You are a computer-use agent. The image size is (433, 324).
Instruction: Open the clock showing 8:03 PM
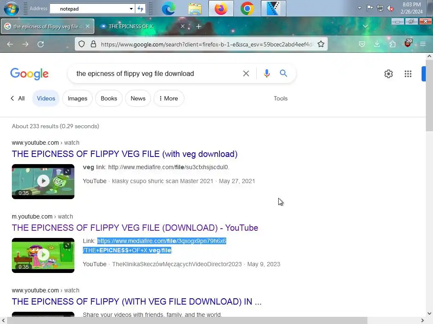pyautogui.click(x=411, y=8)
